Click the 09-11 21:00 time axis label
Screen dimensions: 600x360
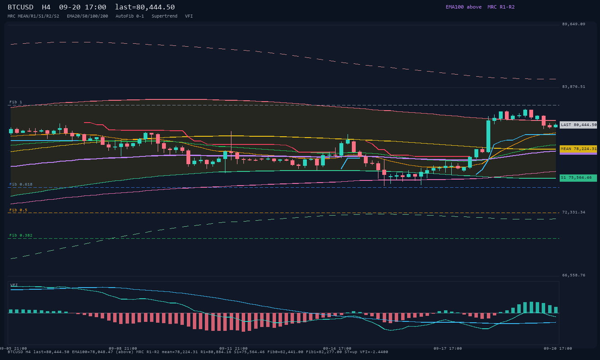click(234, 348)
